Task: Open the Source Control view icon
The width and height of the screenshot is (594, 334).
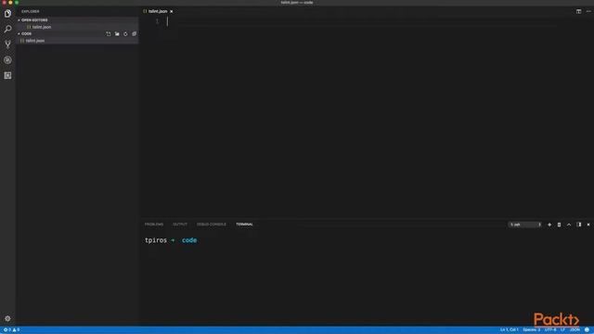Action: [x=7, y=45]
